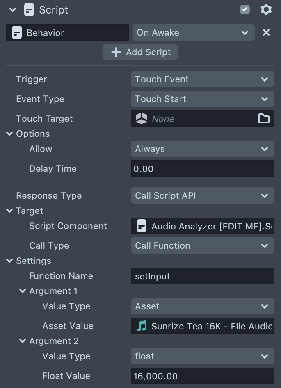Collapse the Argument 2 section
This screenshot has width=281, height=388.
click(23, 341)
